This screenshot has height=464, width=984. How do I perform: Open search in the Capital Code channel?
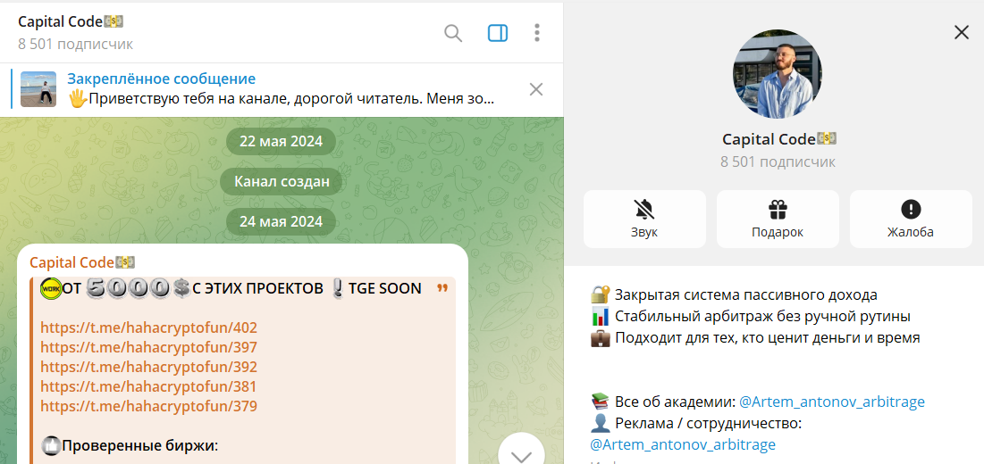click(x=453, y=34)
